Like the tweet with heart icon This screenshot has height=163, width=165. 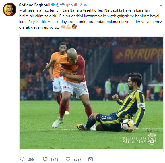(68, 159)
